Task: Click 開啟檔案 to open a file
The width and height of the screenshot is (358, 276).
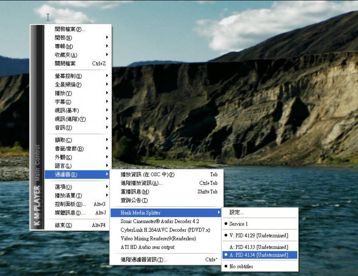Action: pyautogui.click(x=70, y=29)
